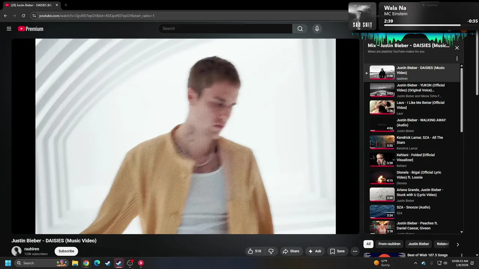479x269 pixels.
Task: Open the Ask AI sparkle button
Action: point(315,251)
